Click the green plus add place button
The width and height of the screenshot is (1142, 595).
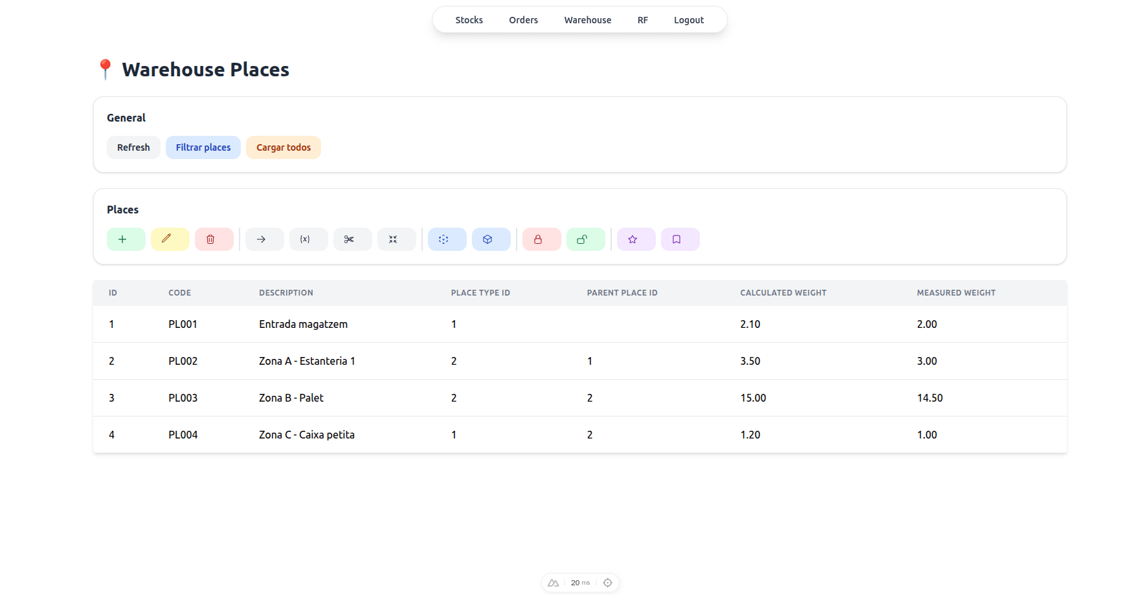126,239
